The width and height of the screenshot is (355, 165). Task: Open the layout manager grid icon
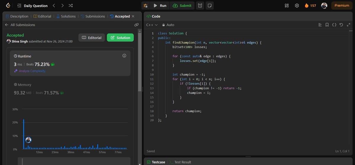(x=287, y=6)
